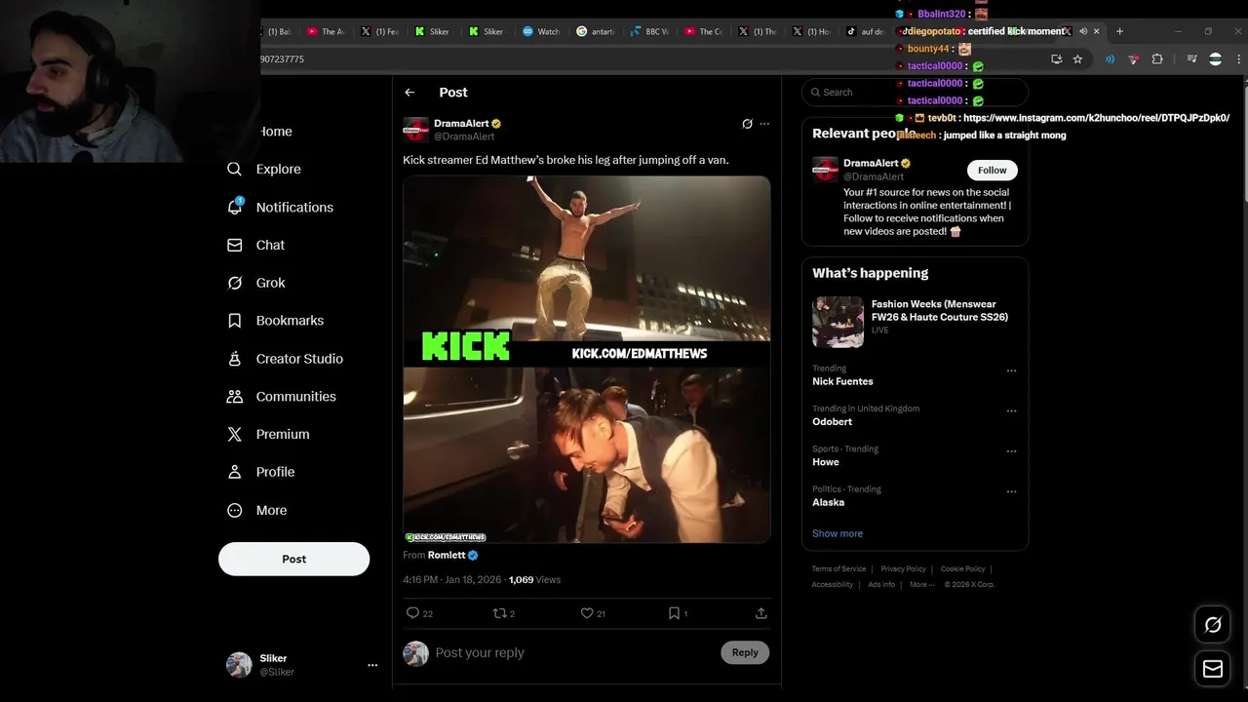Switch to the Watch browser tab

tap(541, 31)
